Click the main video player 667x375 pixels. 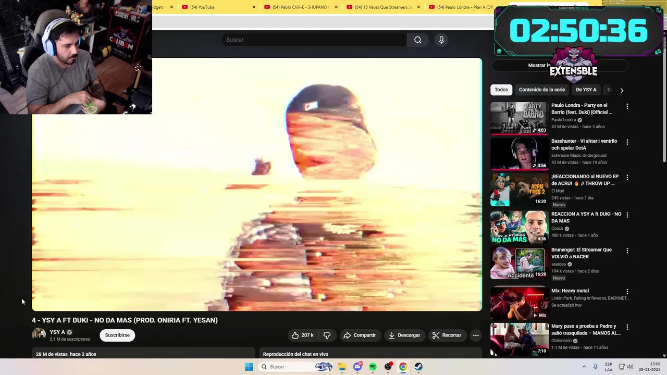point(257,185)
